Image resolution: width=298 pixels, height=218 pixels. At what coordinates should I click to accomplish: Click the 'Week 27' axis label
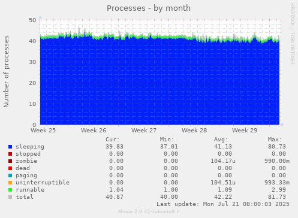point(144,131)
